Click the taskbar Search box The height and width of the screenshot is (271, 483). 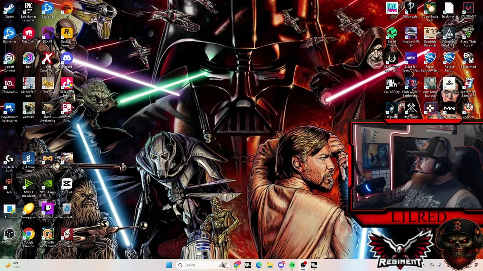203,265
